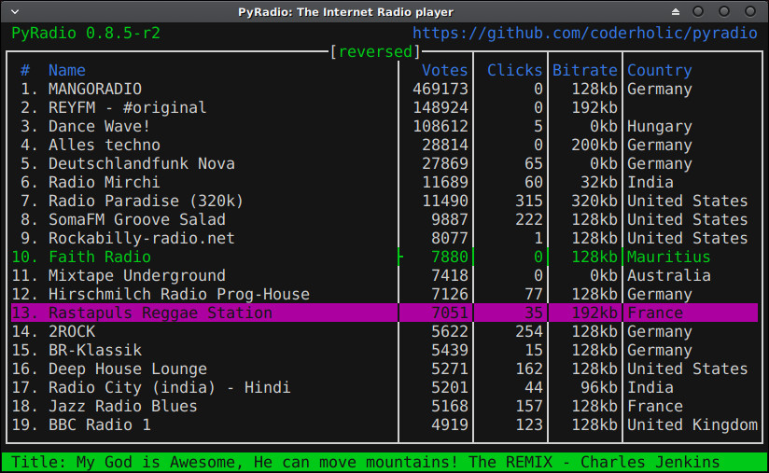Click the Mauritius country cell
This screenshot has height=473, width=769.
coord(668,257)
